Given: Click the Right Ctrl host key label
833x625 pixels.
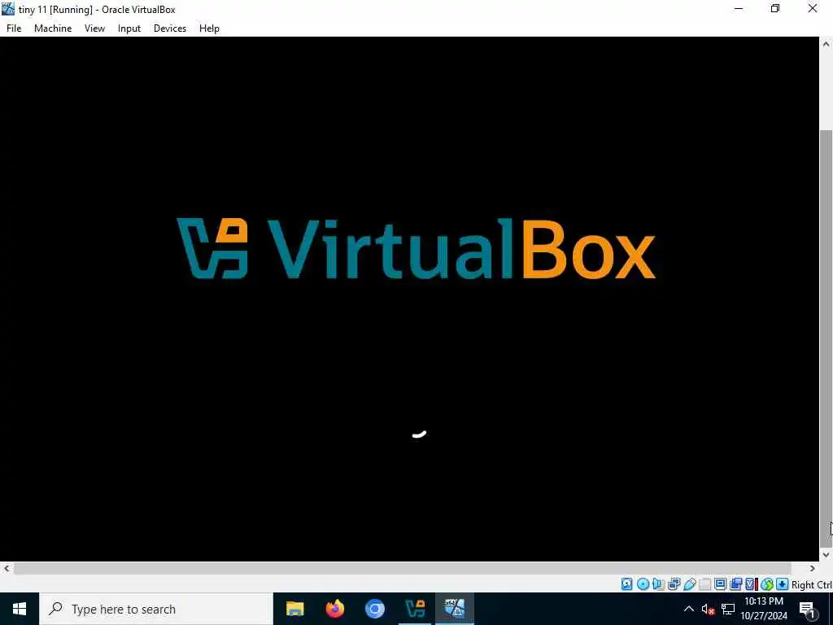Looking at the screenshot, I should [x=811, y=584].
